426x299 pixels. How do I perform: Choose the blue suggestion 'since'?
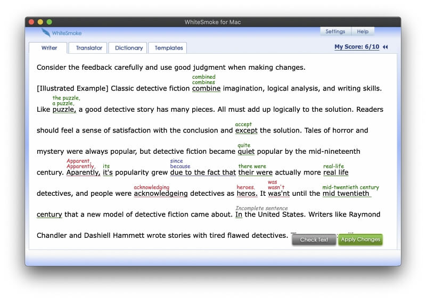[x=177, y=161]
